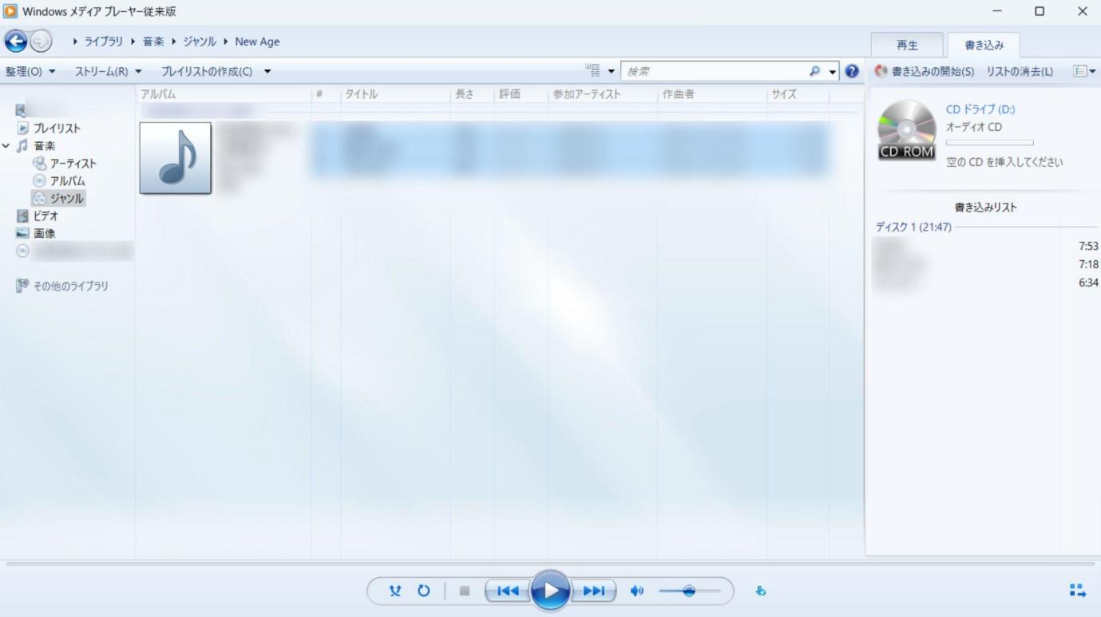Viewport: 1101px width, 617px height.
Task: Click the ジャンル breadcrumb
Action: tap(200, 42)
